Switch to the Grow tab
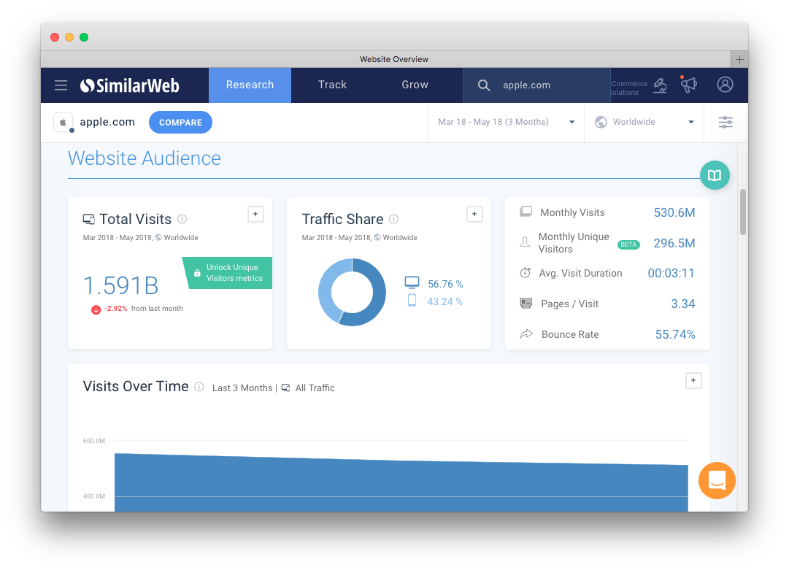 (x=415, y=85)
